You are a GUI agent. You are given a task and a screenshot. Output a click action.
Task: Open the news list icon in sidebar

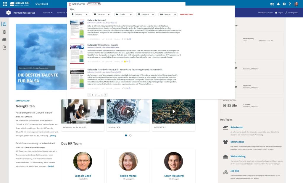4,40
